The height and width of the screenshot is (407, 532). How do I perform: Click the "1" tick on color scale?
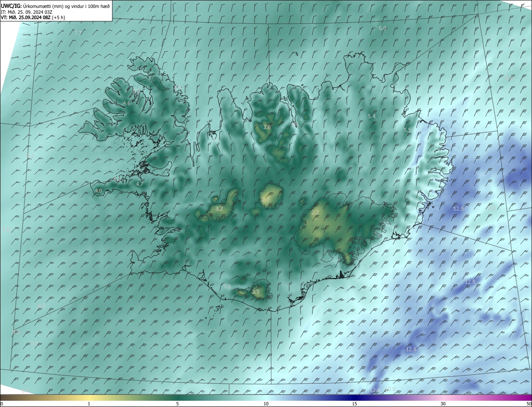[x=89, y=404]
